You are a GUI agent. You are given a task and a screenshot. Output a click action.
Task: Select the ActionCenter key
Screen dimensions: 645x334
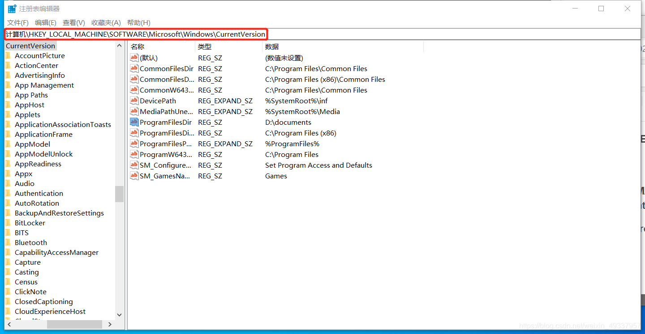pos(37,65)
